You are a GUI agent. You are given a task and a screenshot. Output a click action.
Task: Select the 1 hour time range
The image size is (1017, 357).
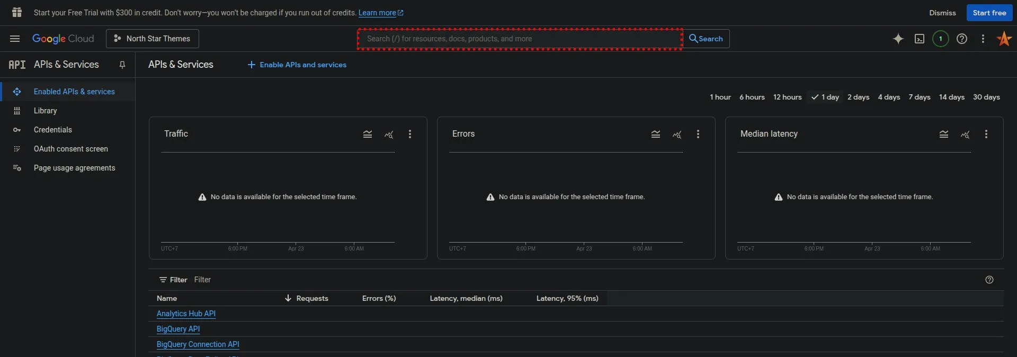pyautogui.click(x=720, y=97)
